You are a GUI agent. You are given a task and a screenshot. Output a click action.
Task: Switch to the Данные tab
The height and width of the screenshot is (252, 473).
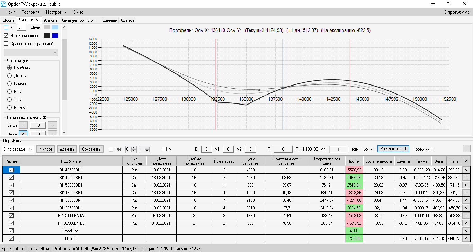point(110,20)
